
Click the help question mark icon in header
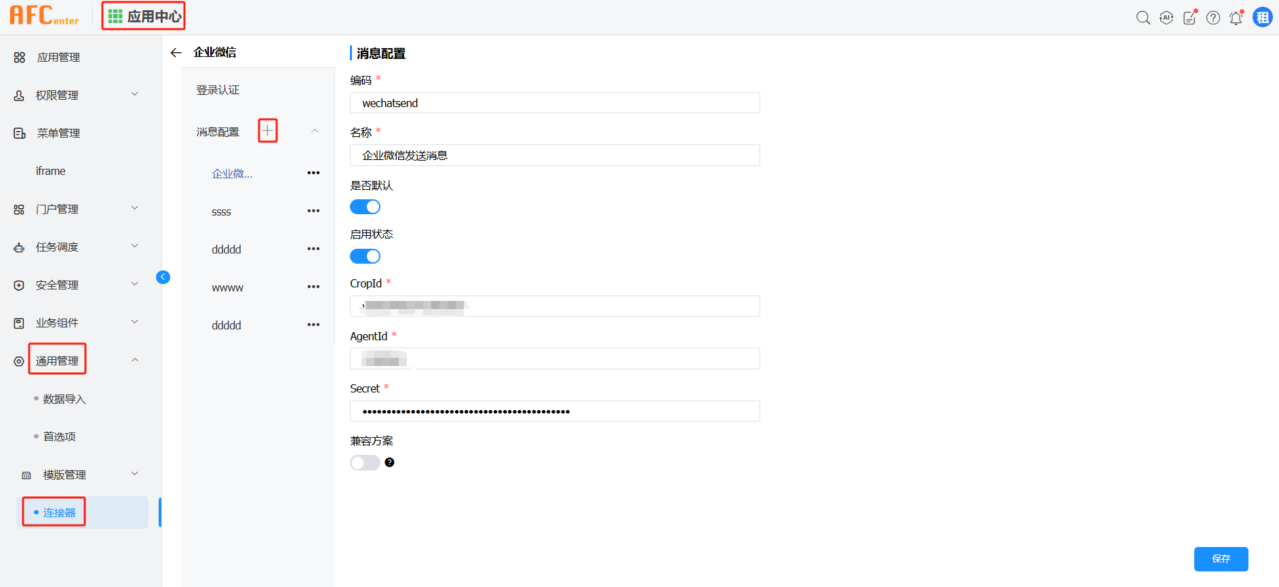coord(1213,18)
